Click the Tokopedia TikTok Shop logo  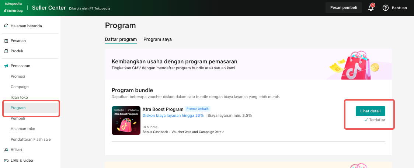(13, 7)
